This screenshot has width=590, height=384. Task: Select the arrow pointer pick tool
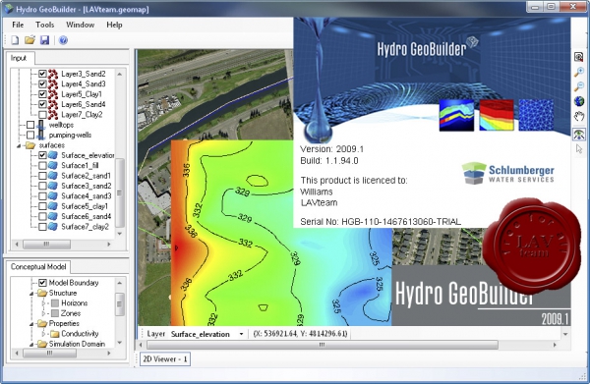point(579,149)
